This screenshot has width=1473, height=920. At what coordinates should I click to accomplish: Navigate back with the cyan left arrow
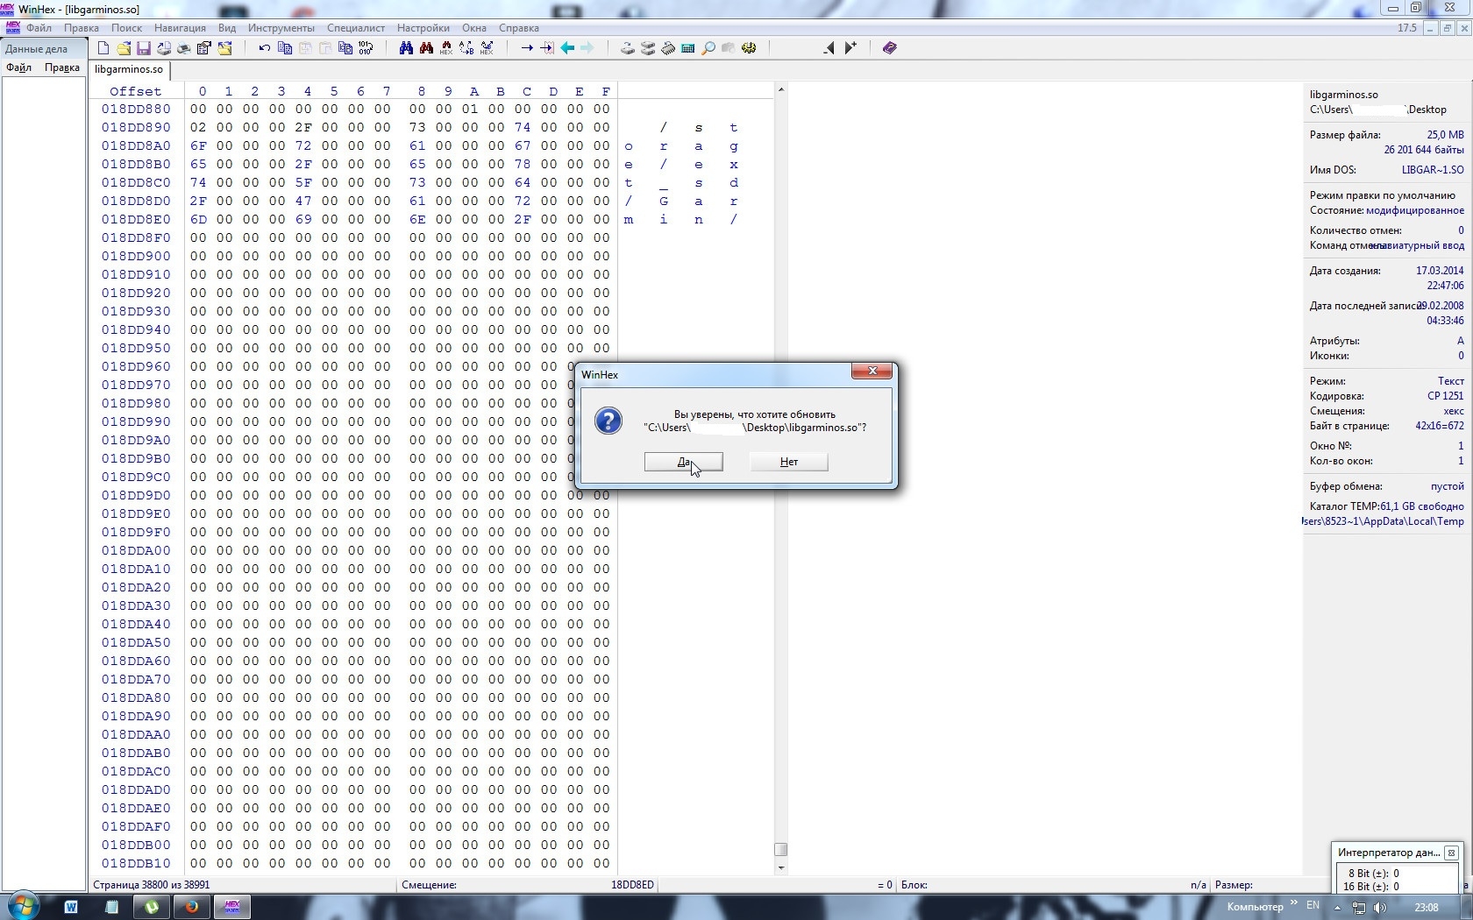(567, 48)
